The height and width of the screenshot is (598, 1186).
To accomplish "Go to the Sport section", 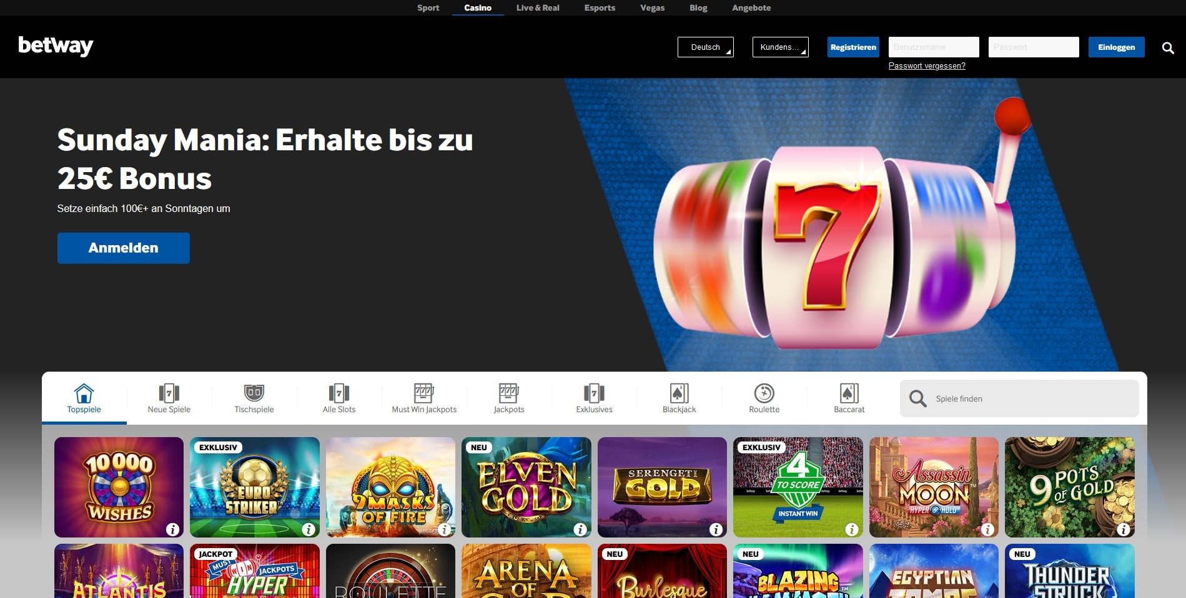I will (x=428, y=7).
